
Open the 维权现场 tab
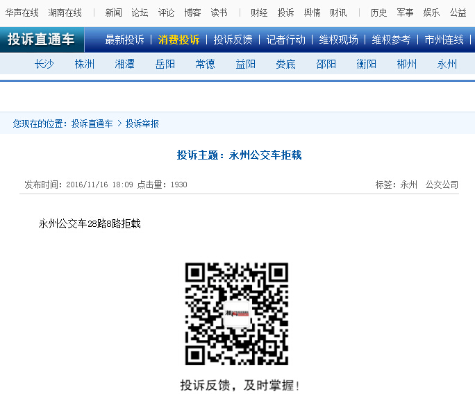pos(338,40)
